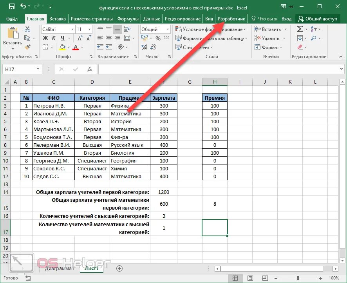Align text left in cell

click(100, 38)
